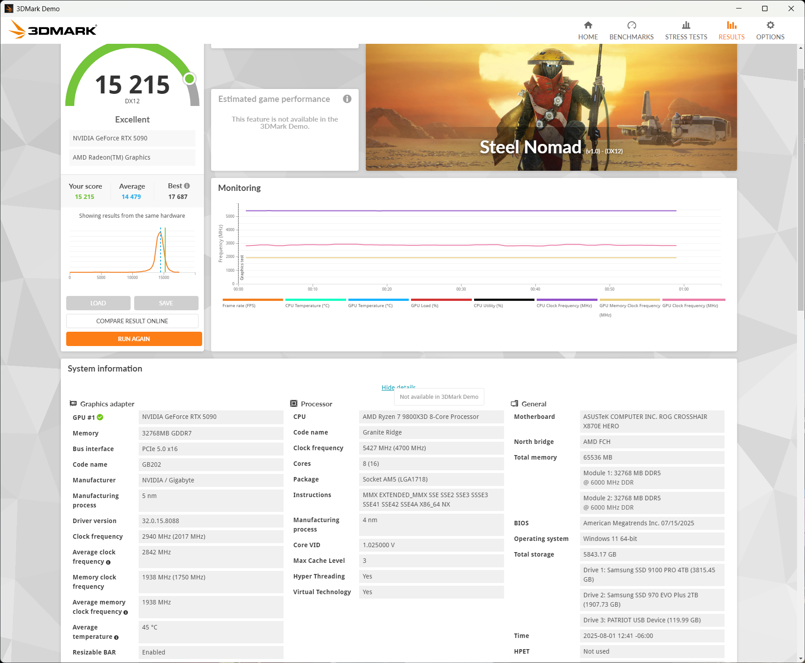Screen dimensions: 805x663
Task: Toggle Frame rate (FPS) legend series
Action: click(239, 306)
